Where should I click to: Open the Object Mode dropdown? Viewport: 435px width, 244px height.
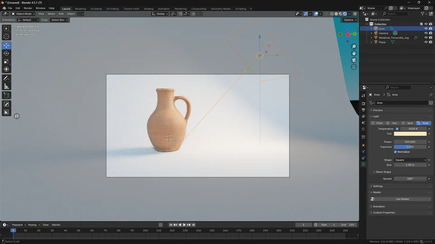click(23, 14)
